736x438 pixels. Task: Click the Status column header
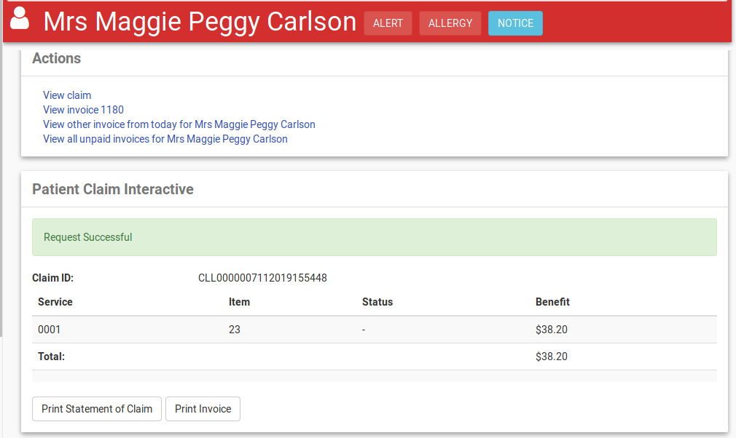click(x=377, y=302)
